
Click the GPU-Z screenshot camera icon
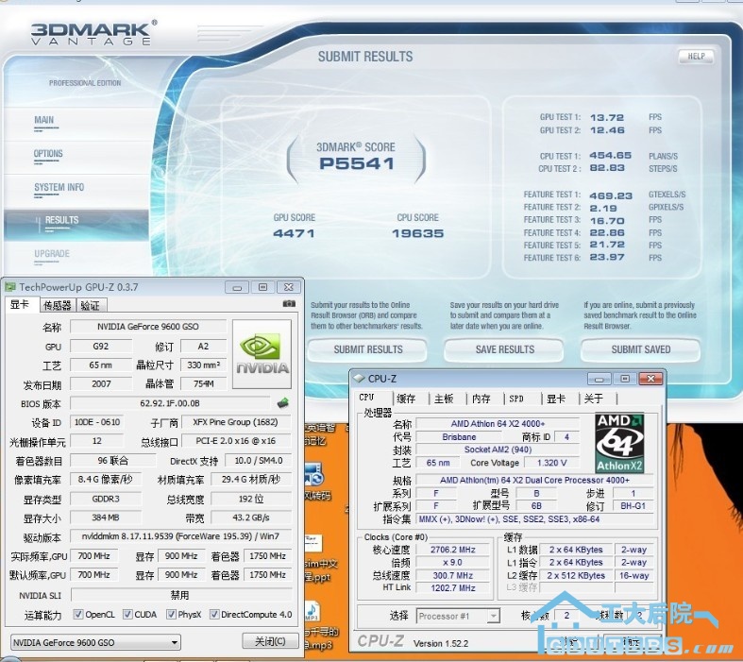pos(289,305)
